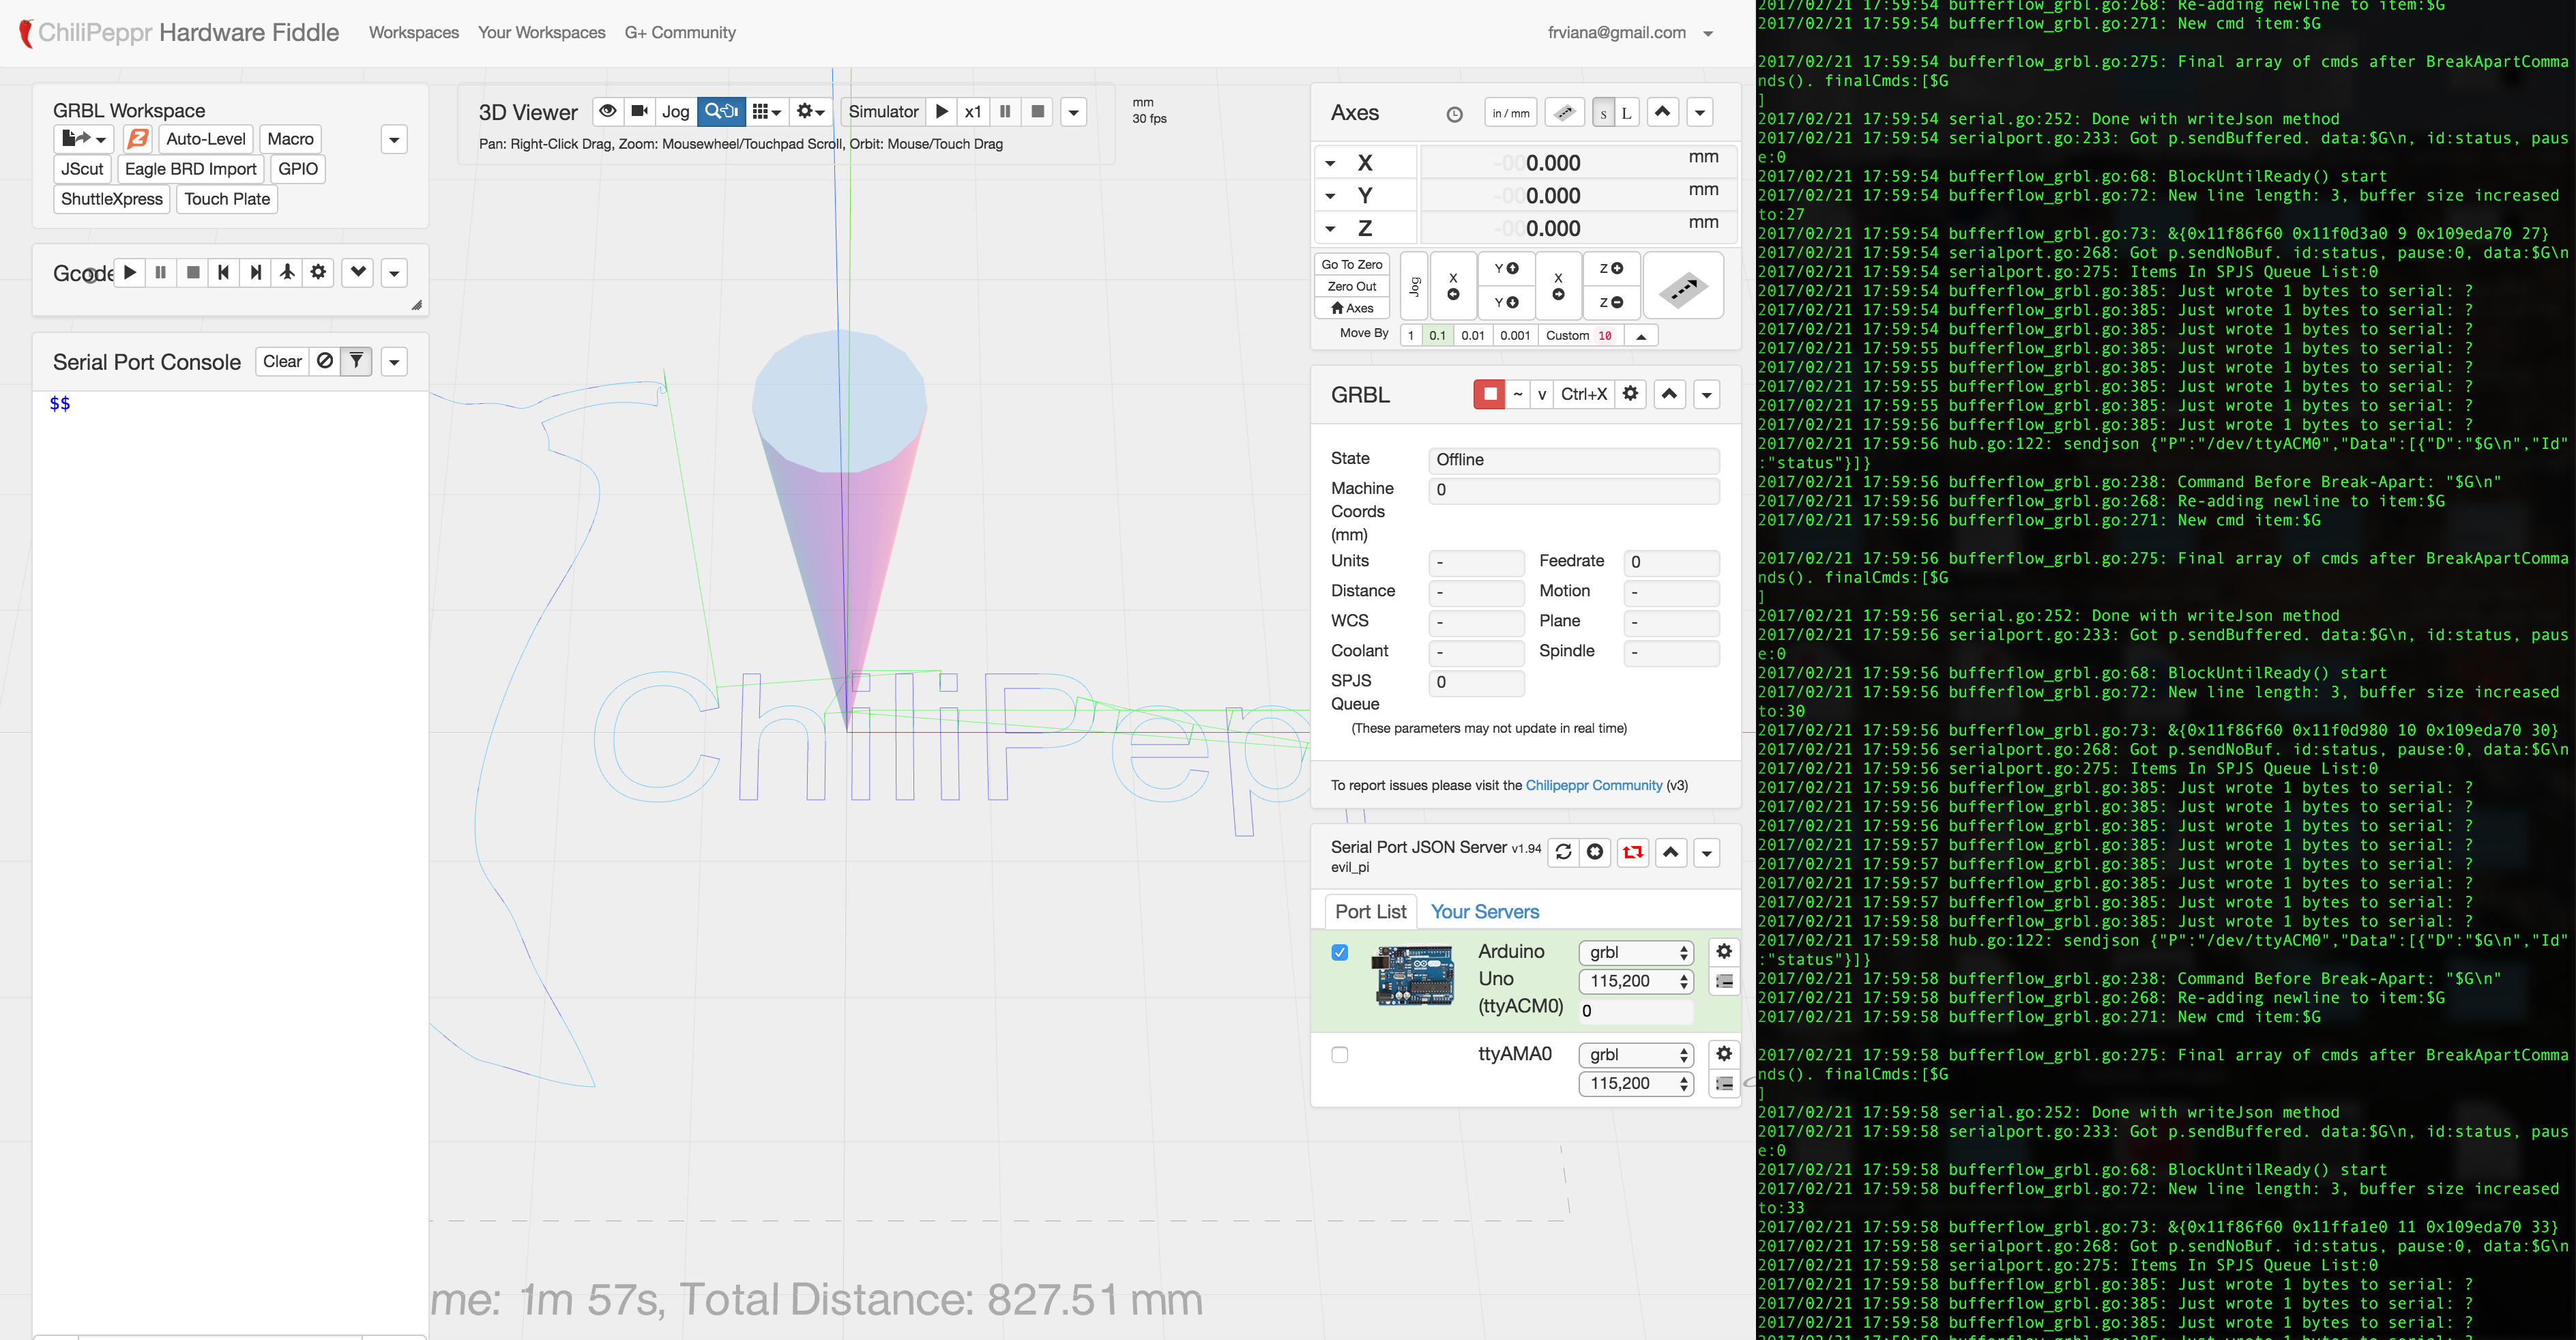Refresh the Serial Port JSON Server list
The height and width of the screenshot is (1340, 2576).
[1563, 852]
